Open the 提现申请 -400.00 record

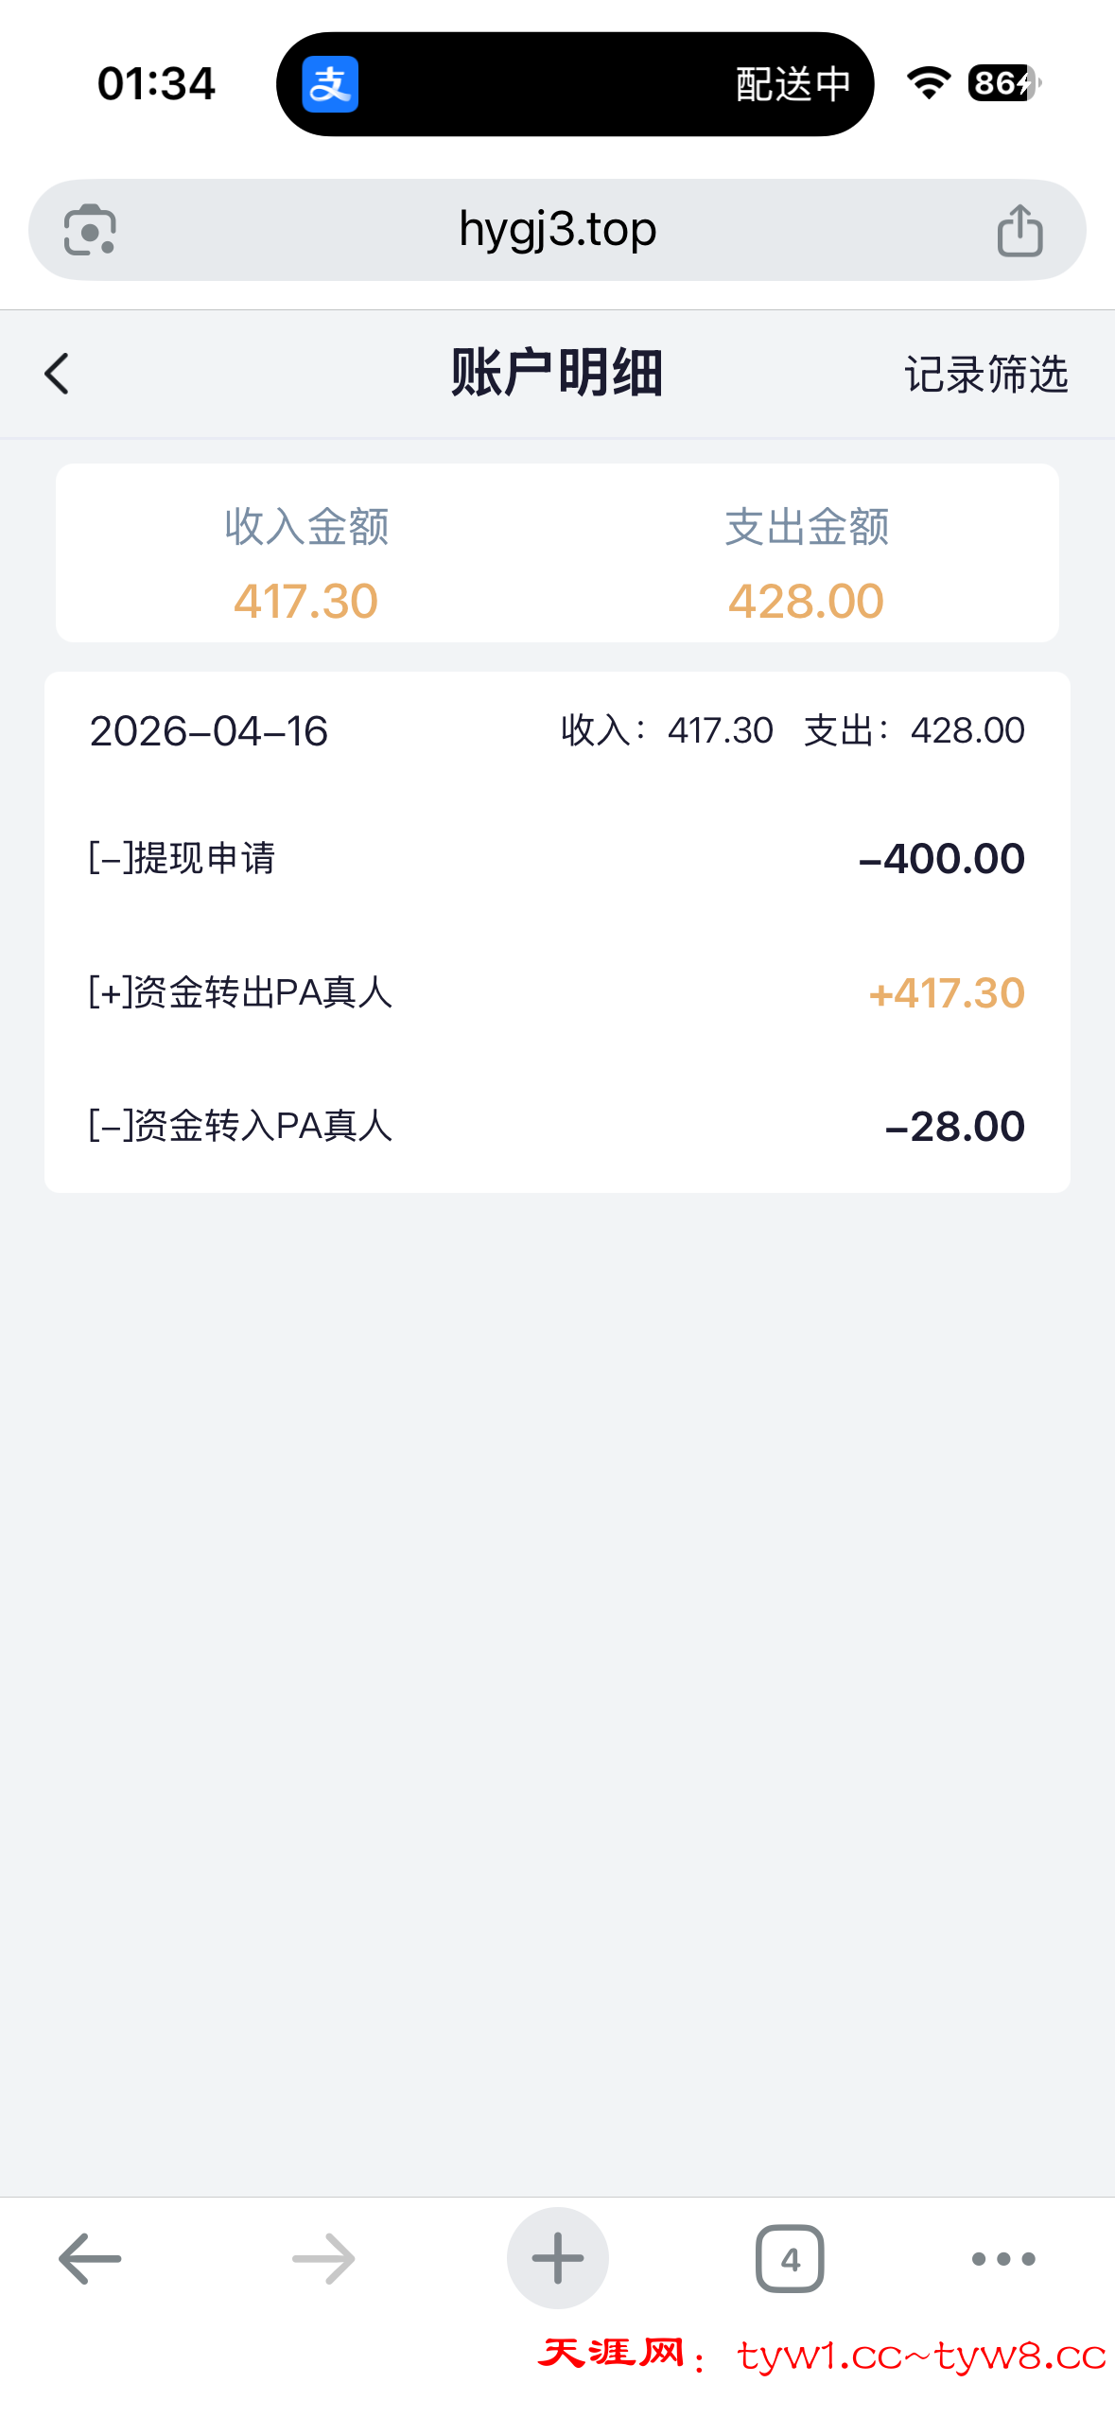557,858
